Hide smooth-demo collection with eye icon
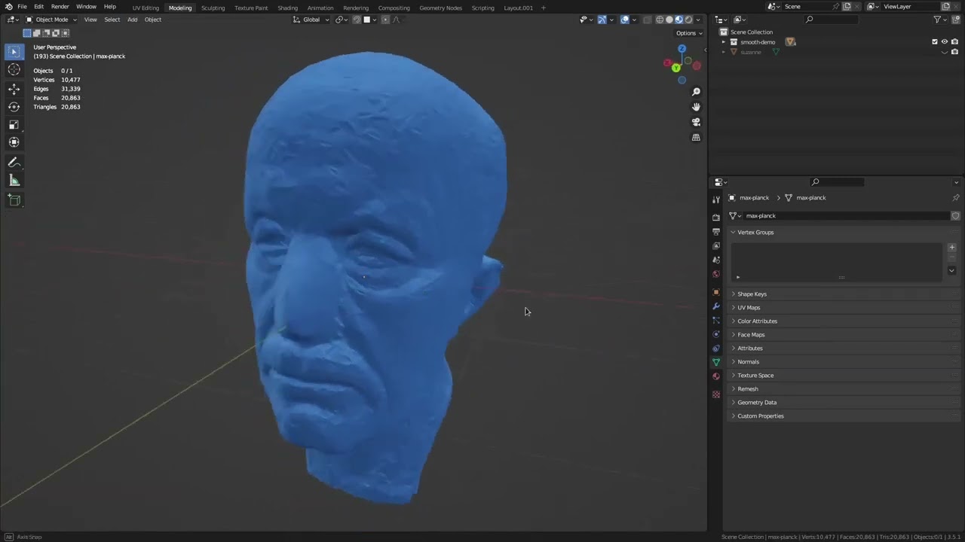Viewport: 965px width, 542px height. (x=945, y=42)
